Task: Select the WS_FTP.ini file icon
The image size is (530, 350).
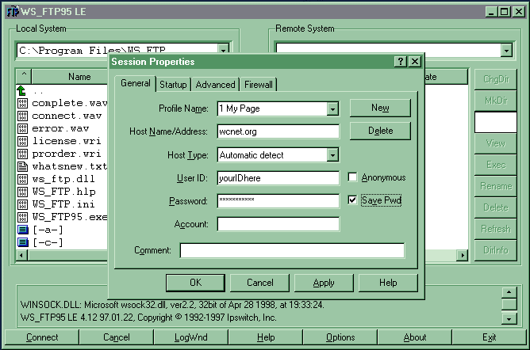Action: coord(23,204)
